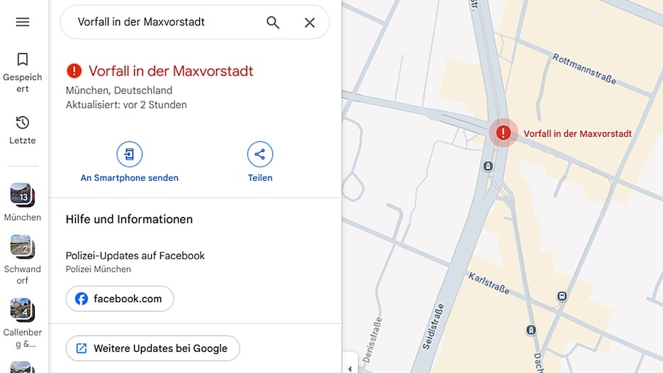Click the search magnifier icon
The height and width of the screenshot is (373, 663).
click(x=273, y=23)
